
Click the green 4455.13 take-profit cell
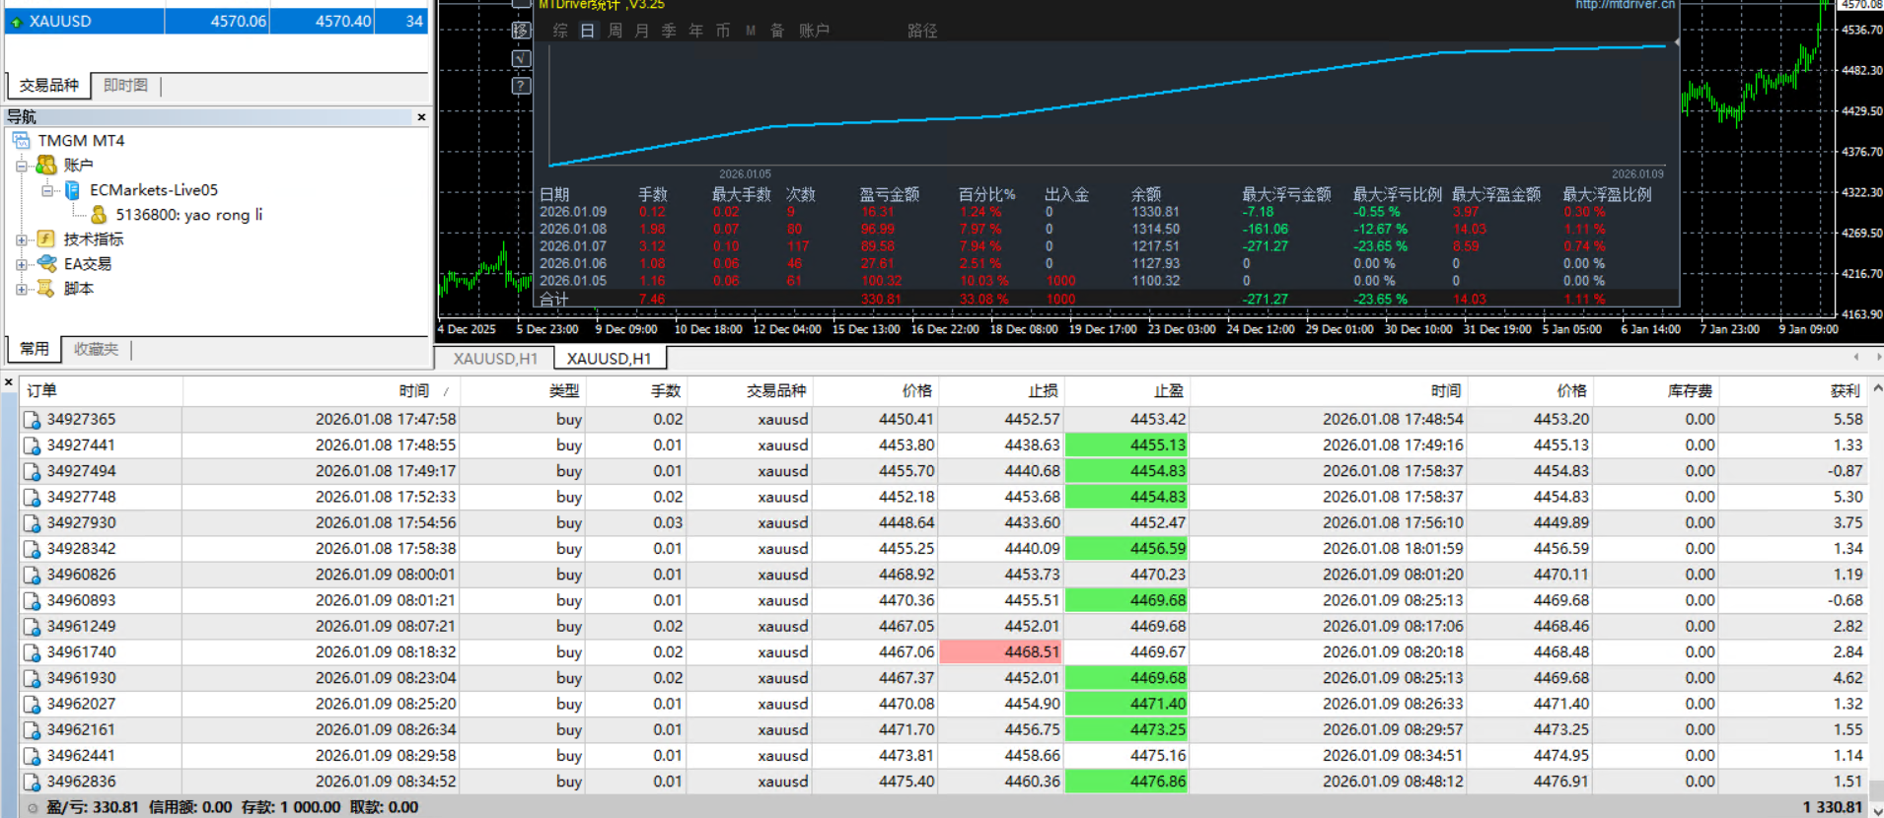pyautogui.click(x=1126, y=445)
